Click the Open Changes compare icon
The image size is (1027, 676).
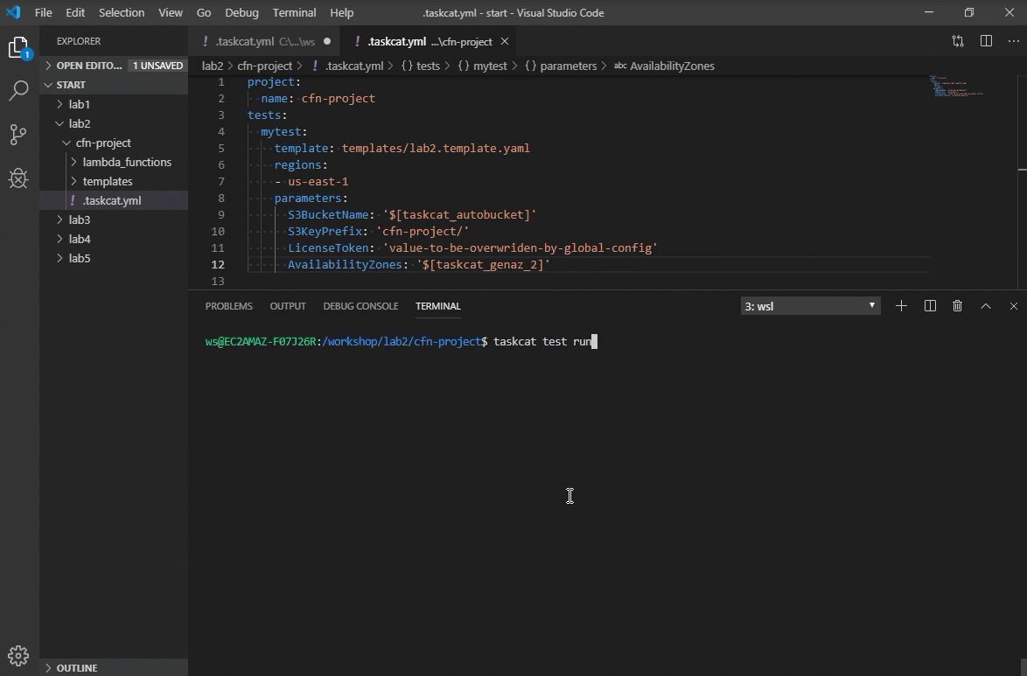pos(958,41)
